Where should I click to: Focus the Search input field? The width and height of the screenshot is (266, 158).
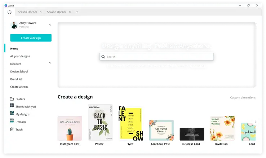click(x=156, y=57)
